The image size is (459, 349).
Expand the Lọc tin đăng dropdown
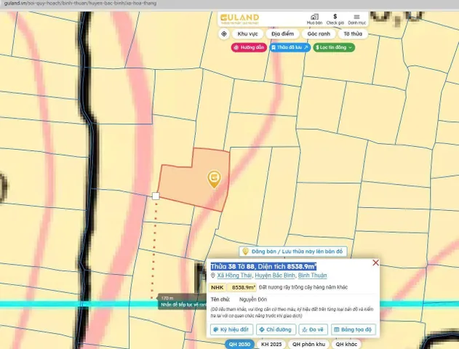pyautogui.click(x=334, y=47)
